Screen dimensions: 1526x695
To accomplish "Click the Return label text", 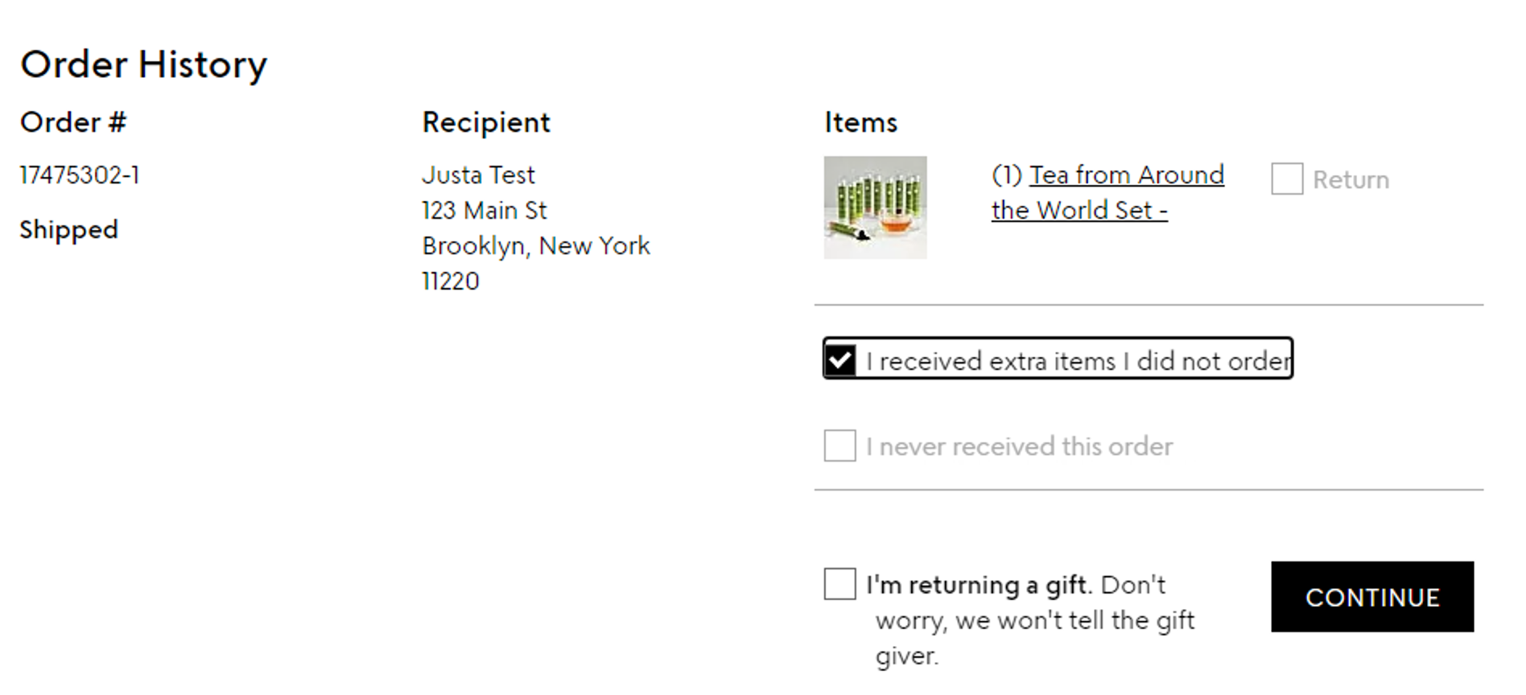I will coord(1351,179).
